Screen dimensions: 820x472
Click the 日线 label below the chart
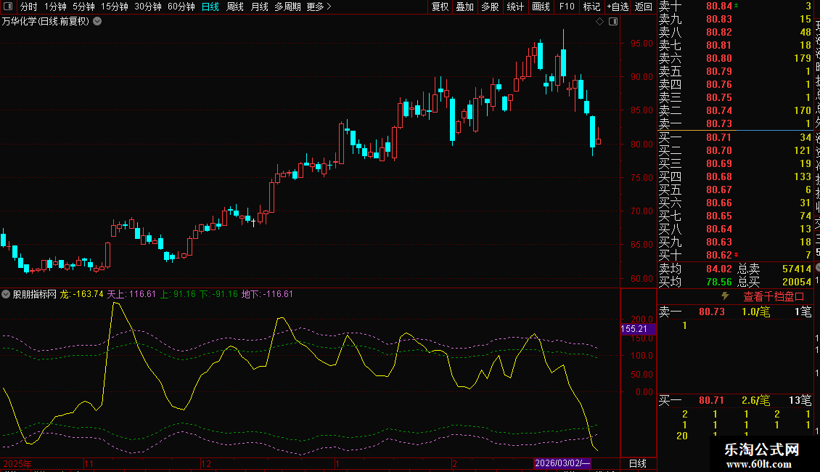[637, 463]
